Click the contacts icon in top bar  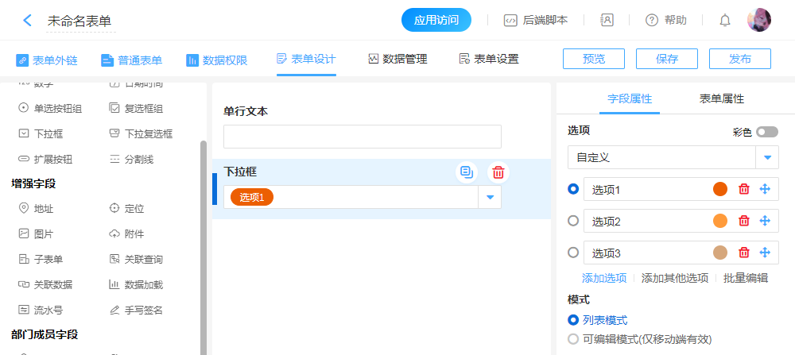(x=607, y=20)
